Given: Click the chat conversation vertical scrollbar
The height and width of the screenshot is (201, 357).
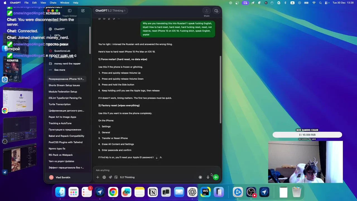Looking at the screenshot, I should point(221,89).
